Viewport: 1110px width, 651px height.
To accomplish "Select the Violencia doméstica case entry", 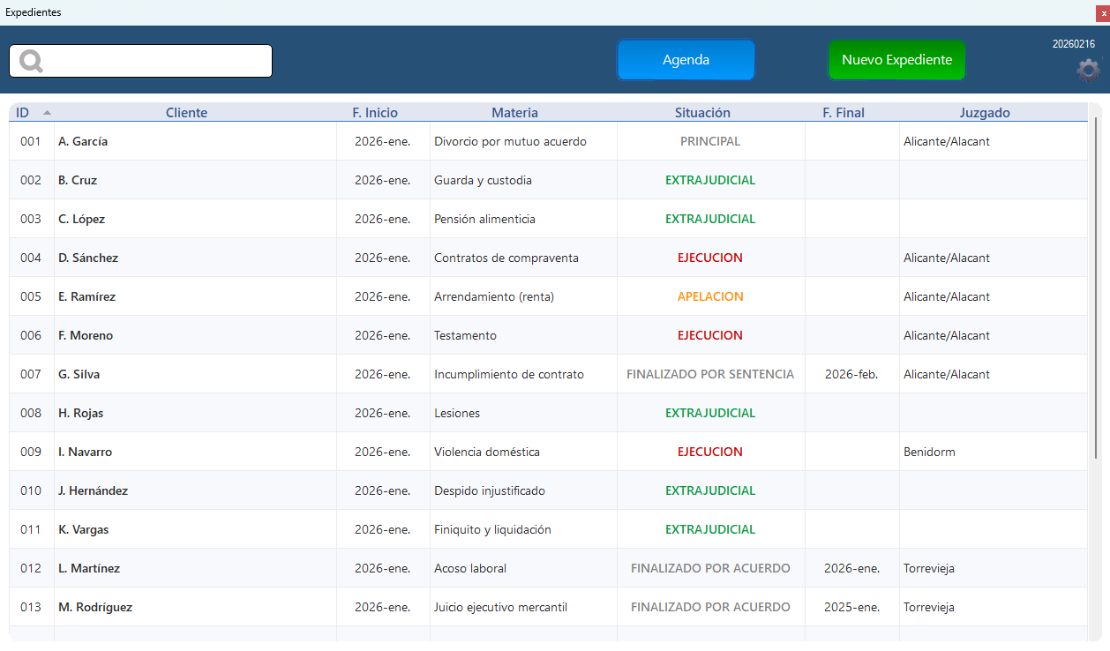I will [486, 452].
